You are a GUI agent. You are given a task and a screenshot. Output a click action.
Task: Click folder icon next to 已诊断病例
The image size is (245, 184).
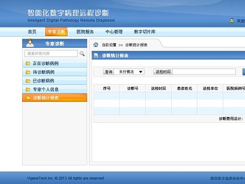[28, 81]
